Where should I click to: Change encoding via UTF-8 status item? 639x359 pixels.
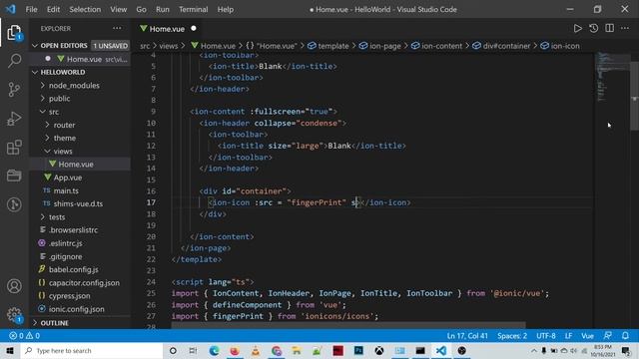(x=546, y=336)
